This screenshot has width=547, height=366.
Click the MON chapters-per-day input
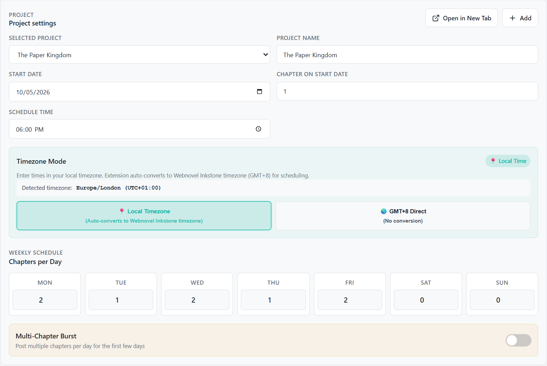(45, 300)
